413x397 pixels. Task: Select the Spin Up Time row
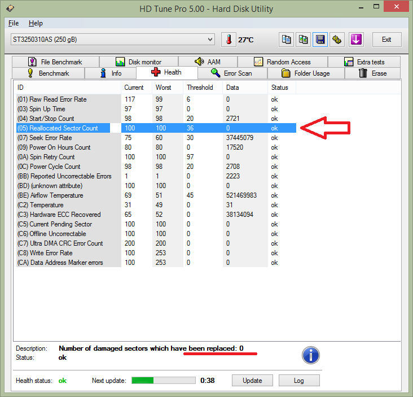coord(156,109)
